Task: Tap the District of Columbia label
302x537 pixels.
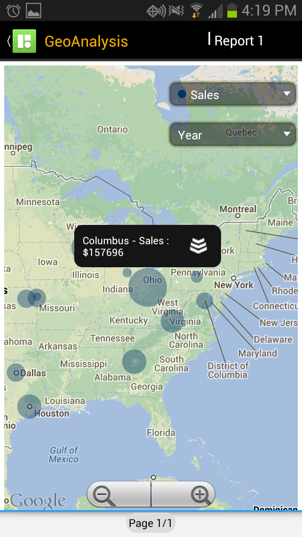Action: [228, 370]
